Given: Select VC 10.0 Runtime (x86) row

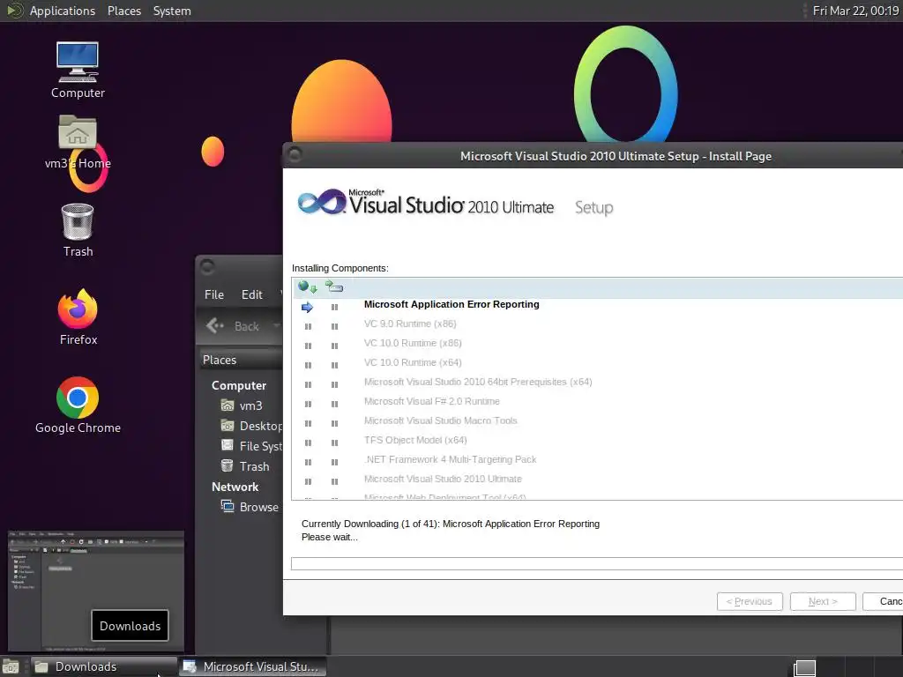Looking at the screenshot, I should tap(597, 344).
